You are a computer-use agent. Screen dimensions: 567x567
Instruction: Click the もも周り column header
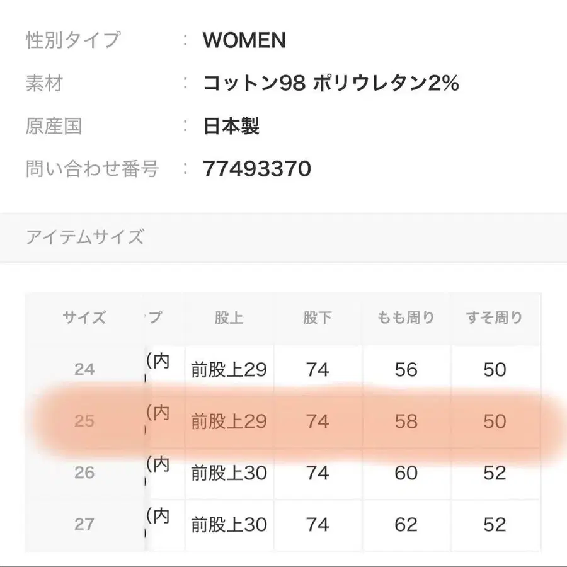coord(406,318)
